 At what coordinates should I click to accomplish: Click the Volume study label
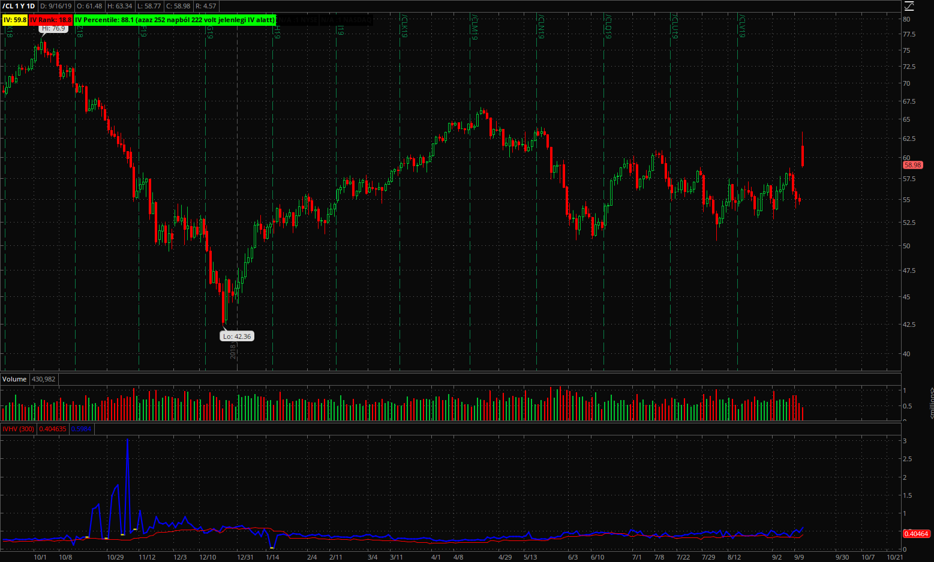coord(14,379)
